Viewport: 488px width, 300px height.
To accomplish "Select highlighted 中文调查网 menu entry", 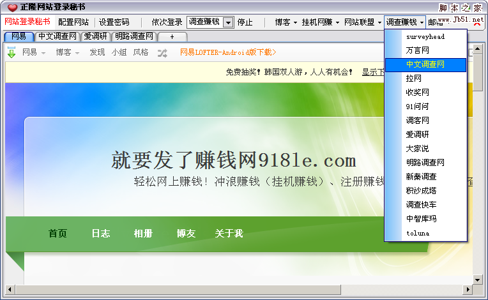I will click(425, 64).
